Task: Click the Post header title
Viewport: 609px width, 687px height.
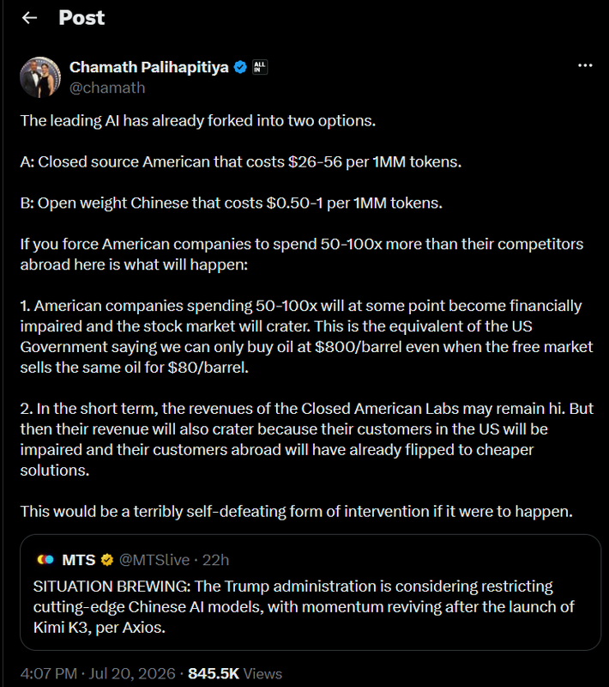Action: 81,17
